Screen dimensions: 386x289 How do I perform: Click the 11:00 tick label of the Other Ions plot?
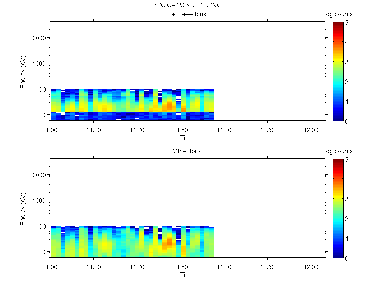pyautogui.click(x=50, y=267)
